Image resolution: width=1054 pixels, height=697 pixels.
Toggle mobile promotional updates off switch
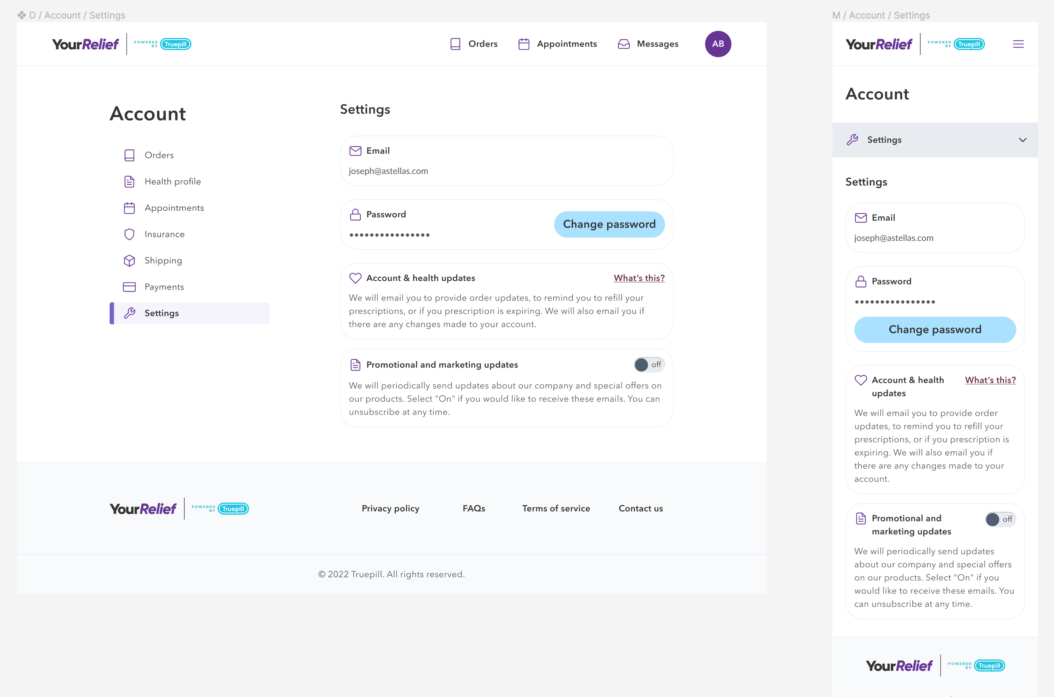(1000, 519)
